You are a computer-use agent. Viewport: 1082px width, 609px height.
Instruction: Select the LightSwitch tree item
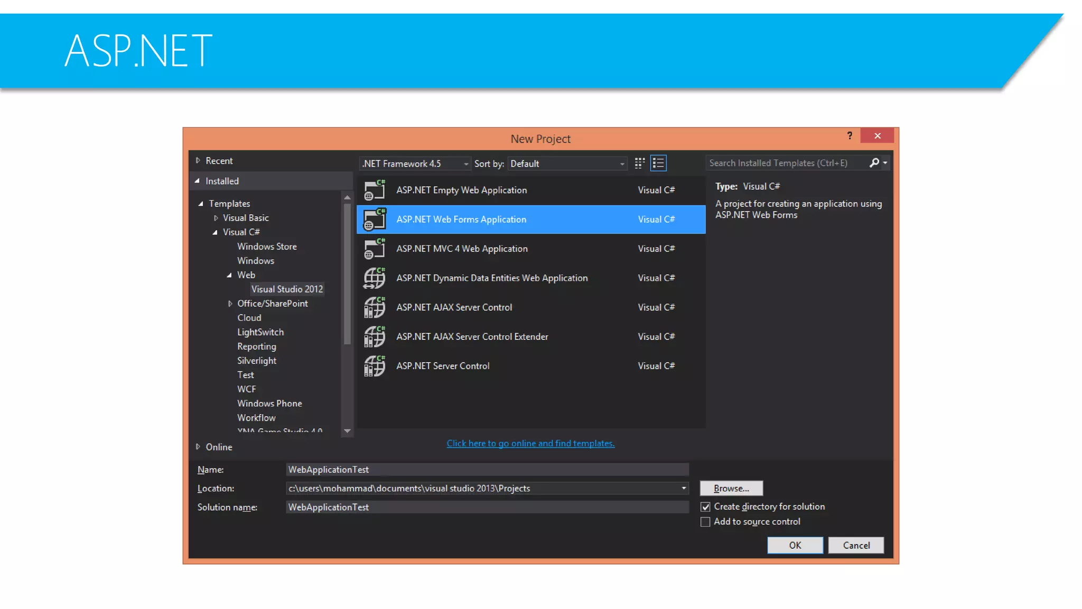260,332
